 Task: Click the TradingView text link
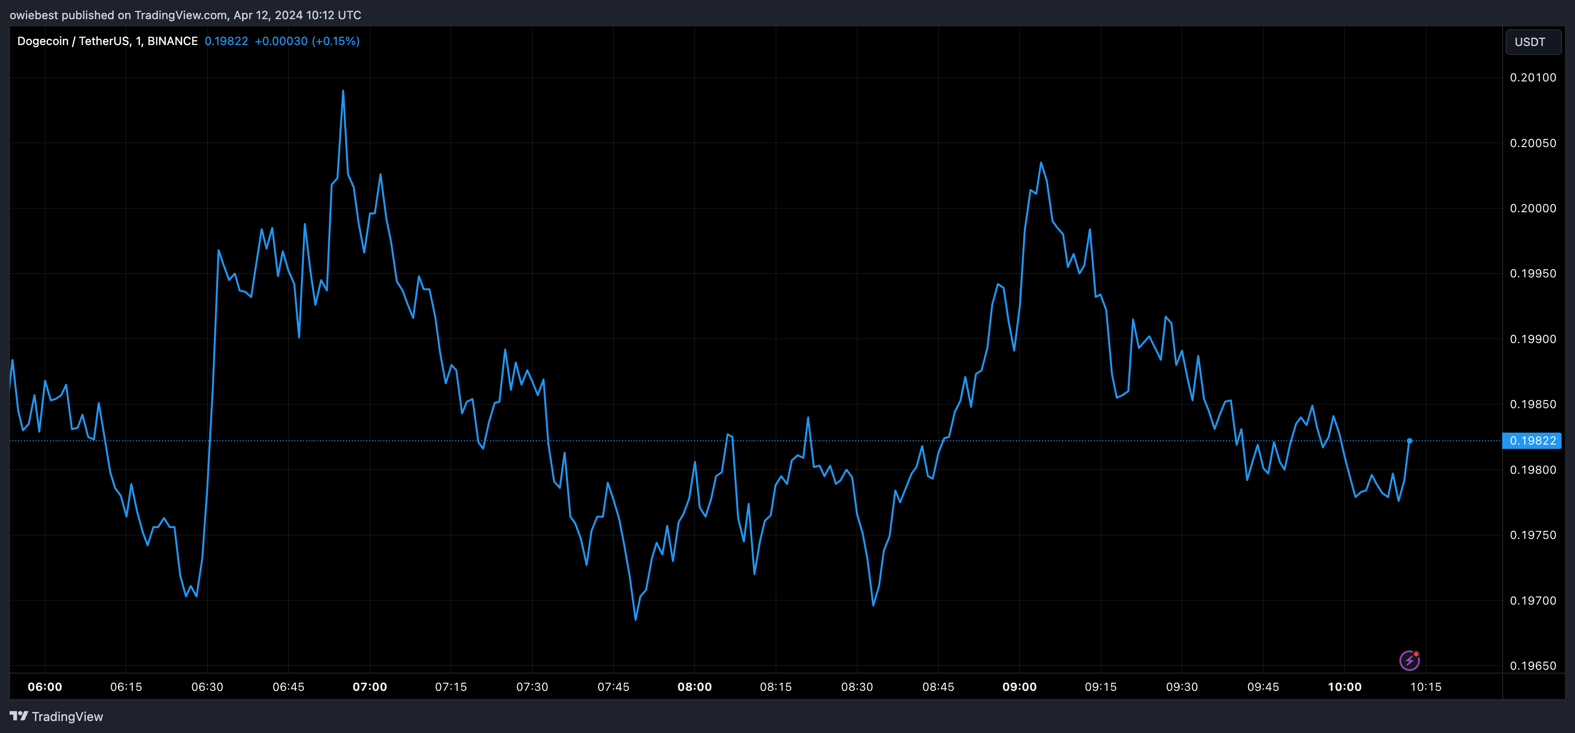(x=67, y=717)
